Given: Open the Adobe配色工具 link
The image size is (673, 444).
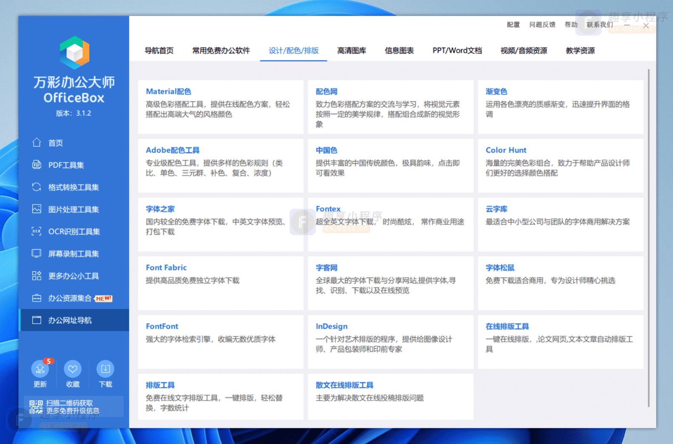Looking at the screenshot, I should coord(173,150).
